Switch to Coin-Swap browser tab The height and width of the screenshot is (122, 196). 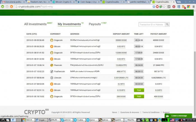pyautogui.click(x=89, y=2)
